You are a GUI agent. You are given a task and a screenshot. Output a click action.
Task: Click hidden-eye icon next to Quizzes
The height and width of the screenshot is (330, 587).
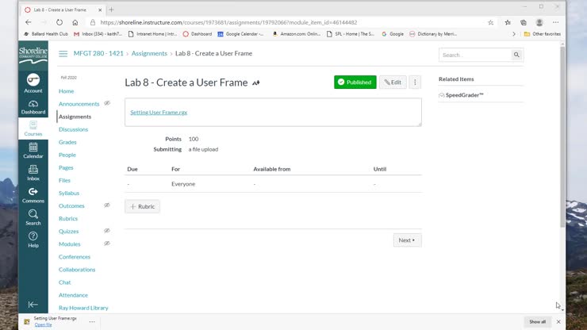pyautogui.click(x=107, y=231)
